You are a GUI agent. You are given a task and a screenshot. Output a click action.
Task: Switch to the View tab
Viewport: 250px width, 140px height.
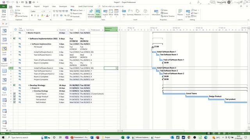click(54, 6)
